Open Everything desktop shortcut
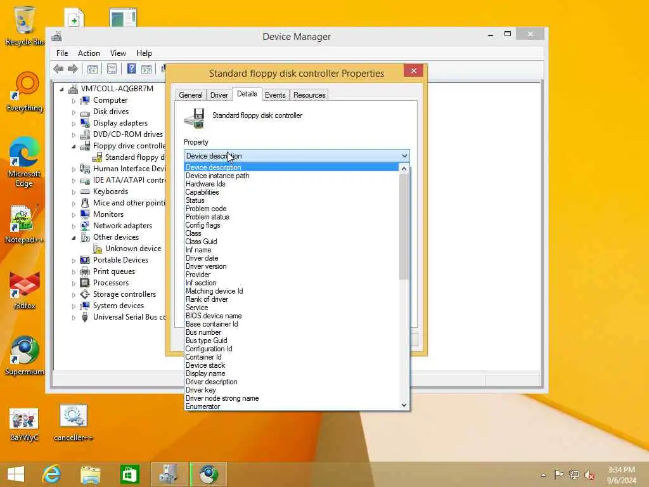 pyautogui.click(x=25, y=92)
